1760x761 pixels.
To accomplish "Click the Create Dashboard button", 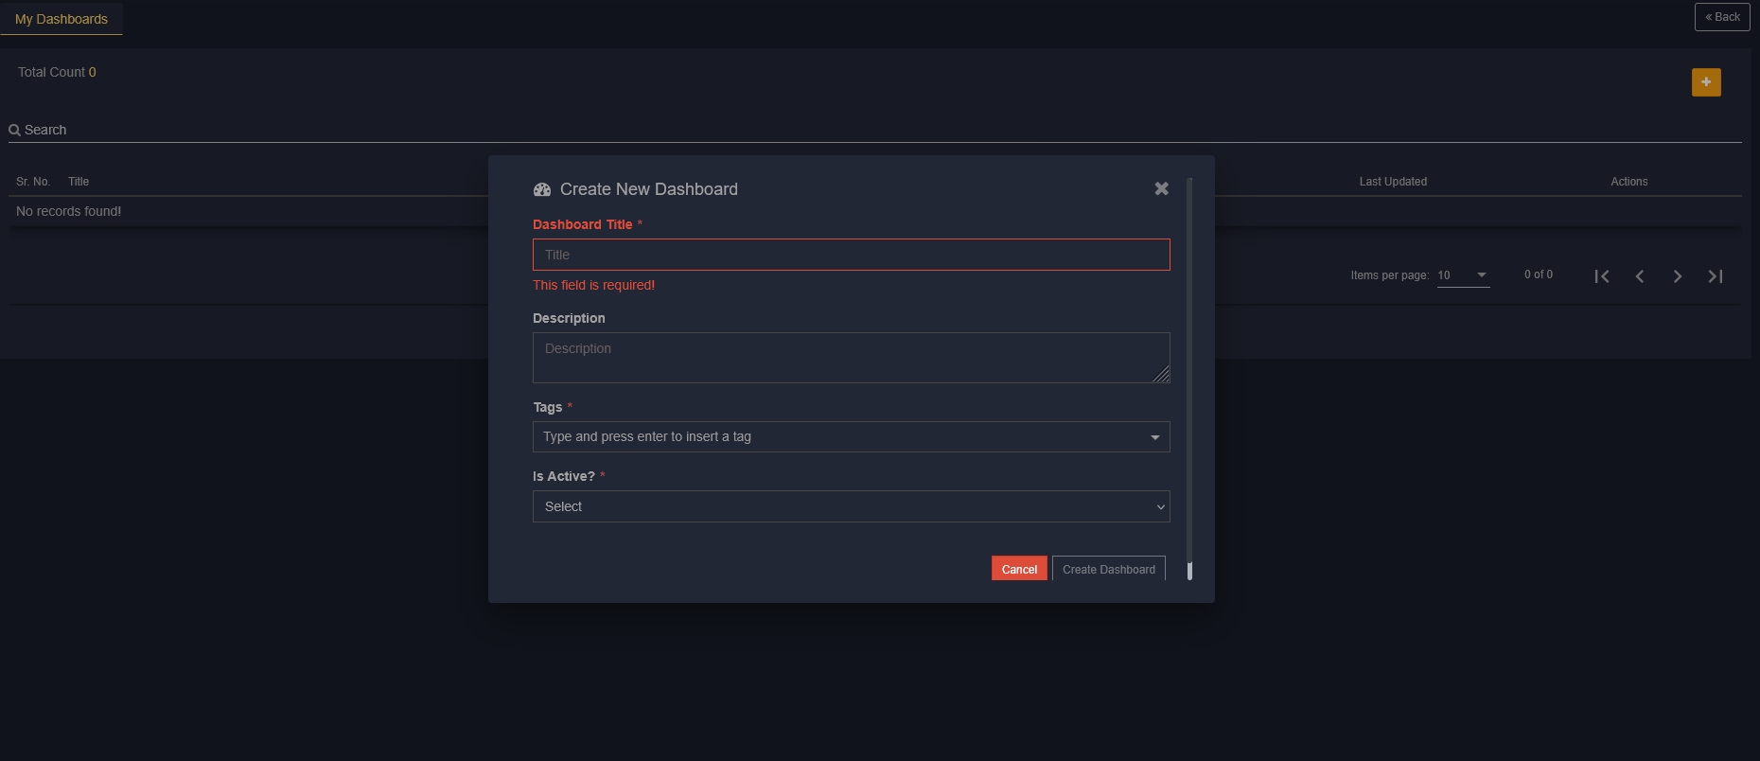I will click(x=1108, y=569).
